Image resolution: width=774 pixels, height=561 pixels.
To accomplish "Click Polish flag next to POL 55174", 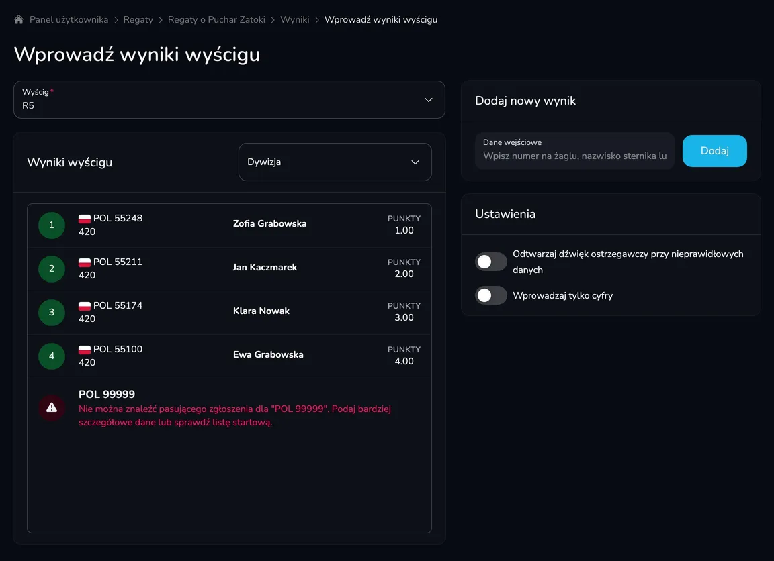I will 85,305.
